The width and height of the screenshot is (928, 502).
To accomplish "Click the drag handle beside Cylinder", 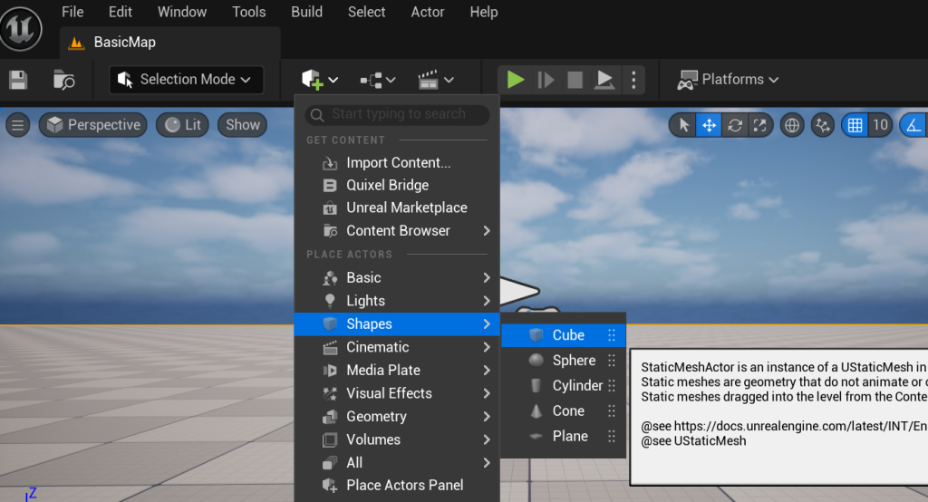I will [x=612, y=385].
